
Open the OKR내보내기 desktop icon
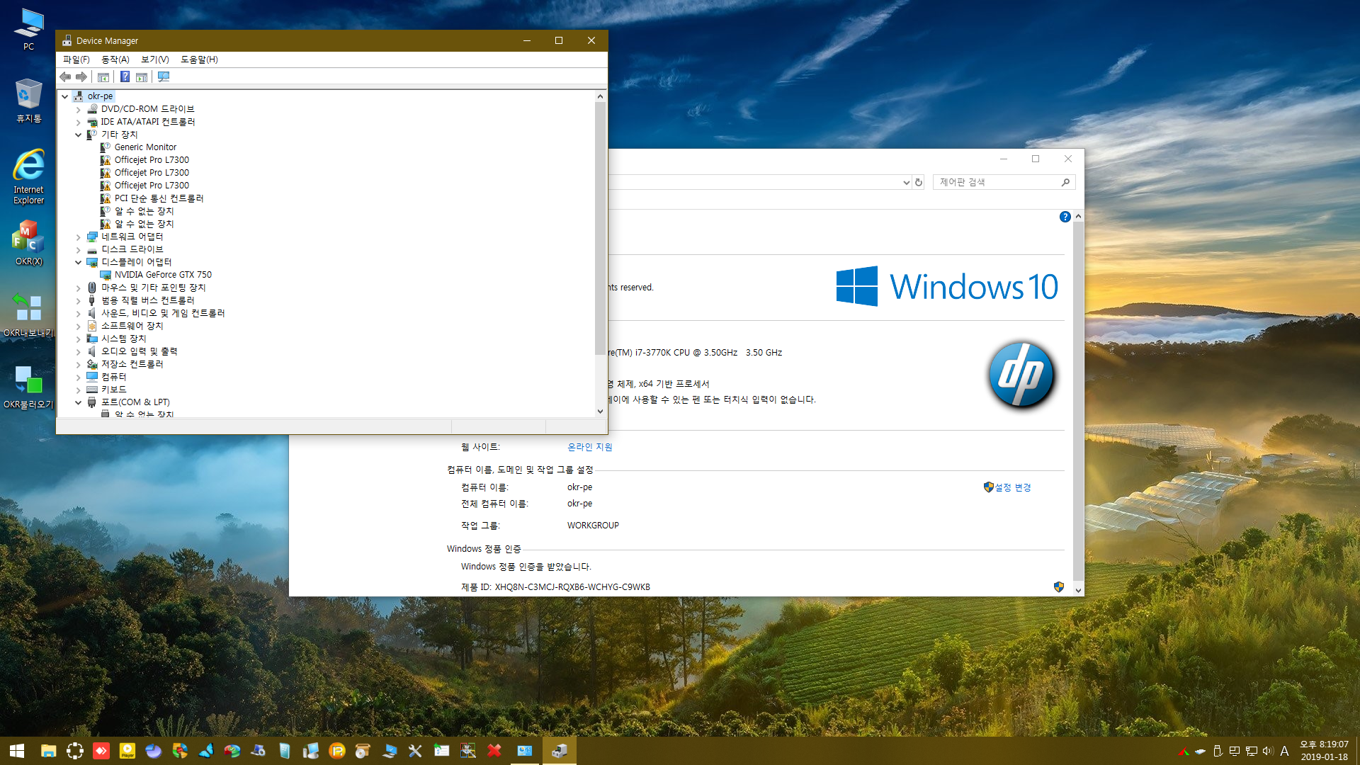28,314
